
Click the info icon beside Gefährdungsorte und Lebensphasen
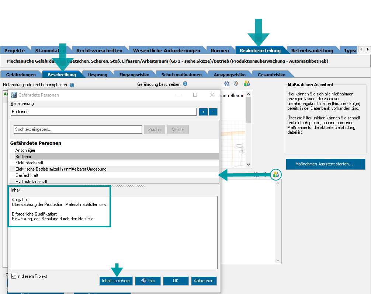72,85
